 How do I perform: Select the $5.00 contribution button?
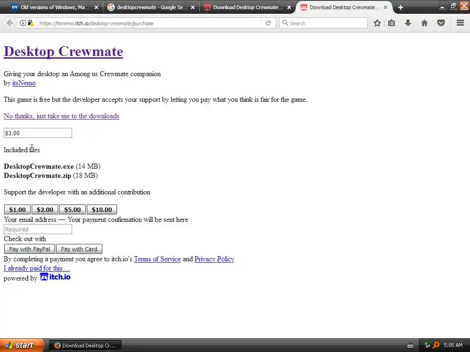click(73, 209)
